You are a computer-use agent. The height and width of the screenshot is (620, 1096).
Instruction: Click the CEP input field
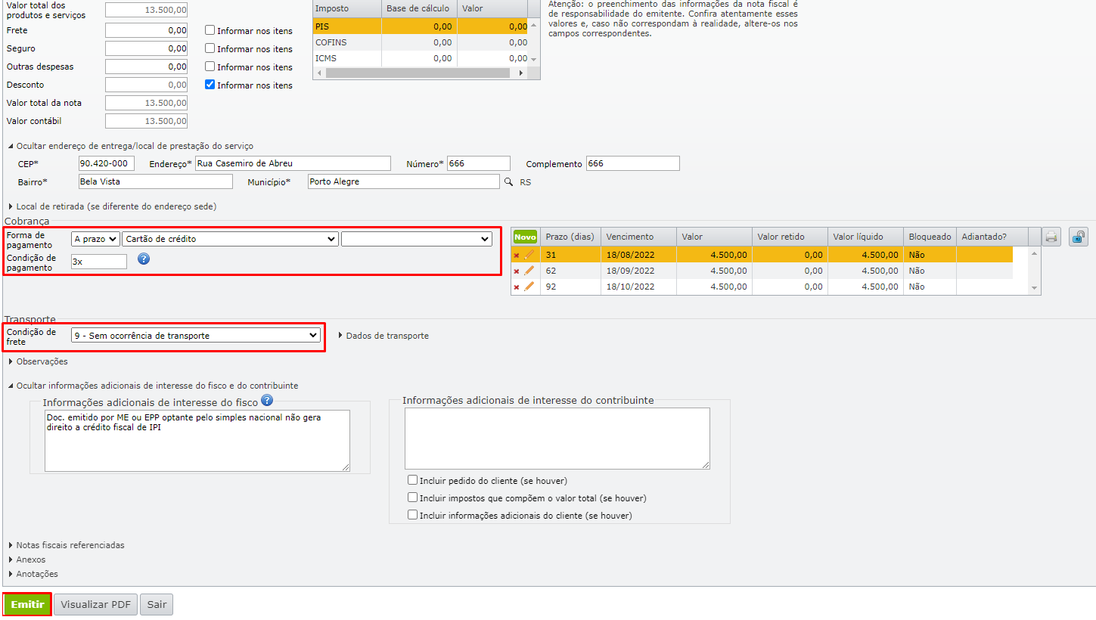(x=107, y=163)
